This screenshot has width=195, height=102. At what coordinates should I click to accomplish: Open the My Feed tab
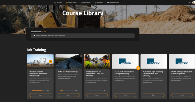(x=58, y=3)
